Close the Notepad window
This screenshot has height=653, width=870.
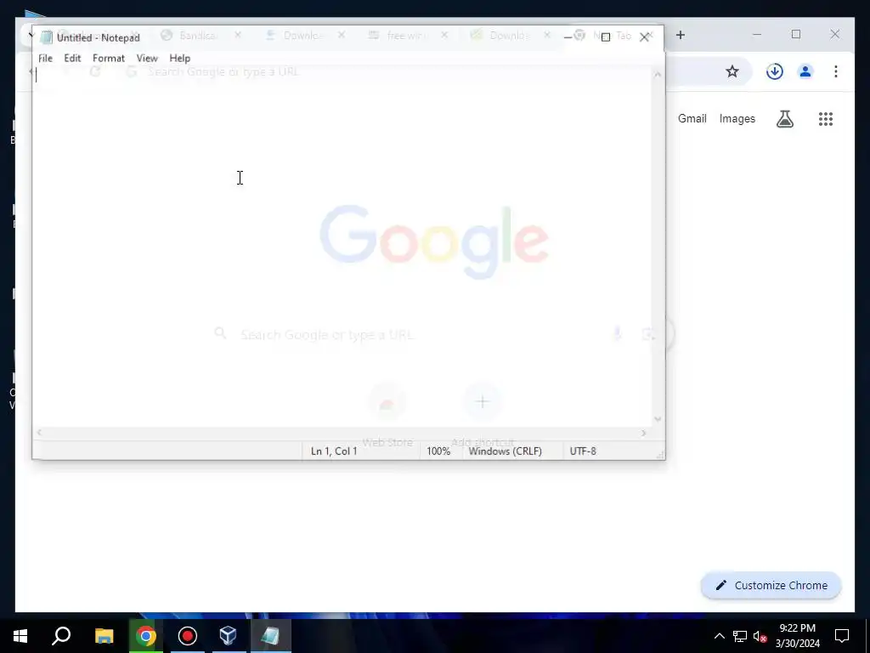[644, 37]
